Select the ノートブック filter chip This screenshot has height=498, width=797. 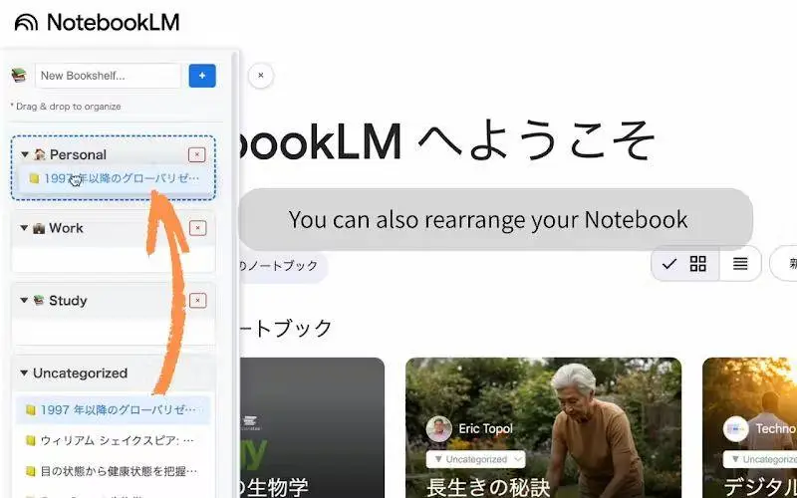(283, 266)
